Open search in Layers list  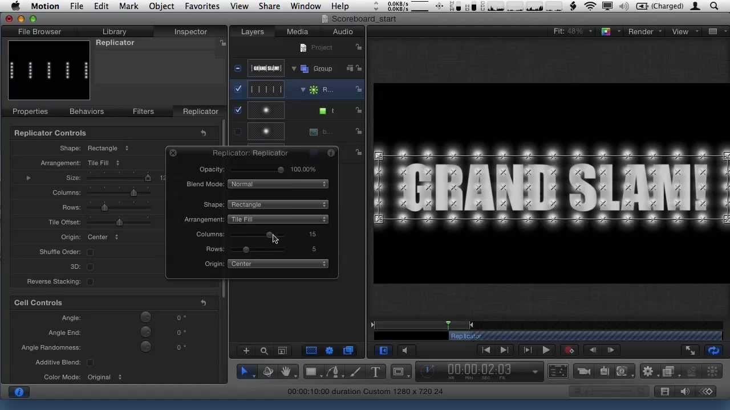264,351
